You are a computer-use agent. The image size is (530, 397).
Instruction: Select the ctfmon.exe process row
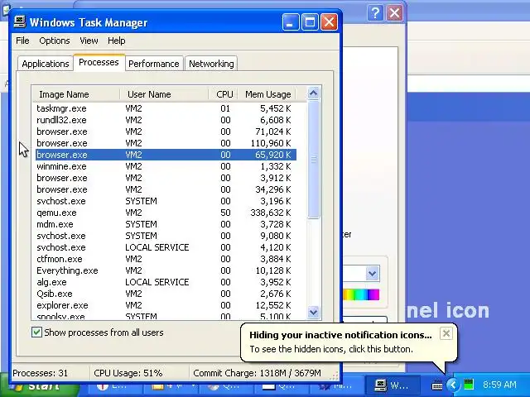tap(166, 259)
